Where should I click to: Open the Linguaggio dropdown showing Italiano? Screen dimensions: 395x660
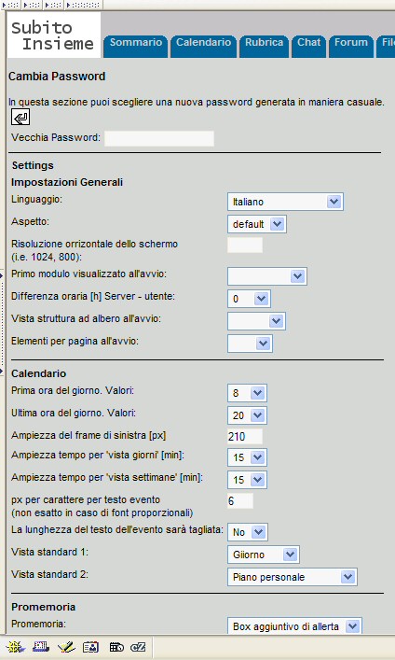285,202
